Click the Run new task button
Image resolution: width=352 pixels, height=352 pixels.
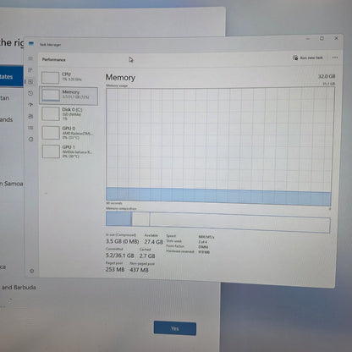tap(308, 58)
